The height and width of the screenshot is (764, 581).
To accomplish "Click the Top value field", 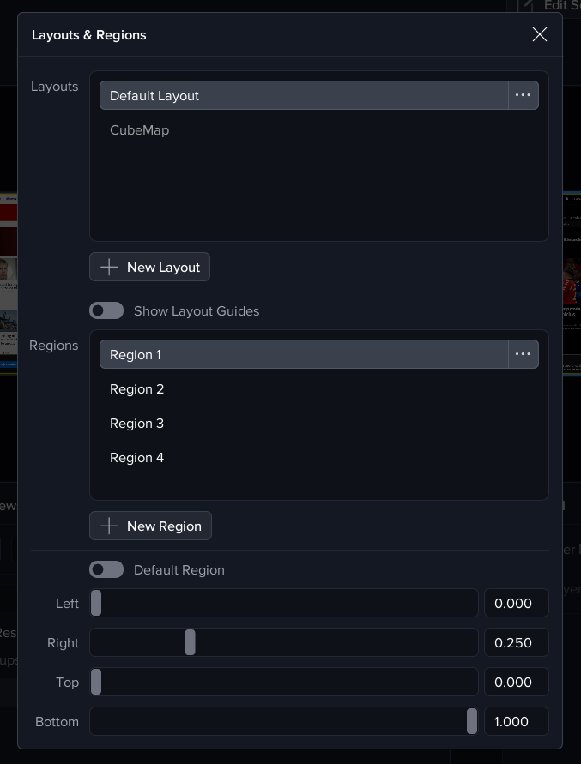I will click(516, 682).
